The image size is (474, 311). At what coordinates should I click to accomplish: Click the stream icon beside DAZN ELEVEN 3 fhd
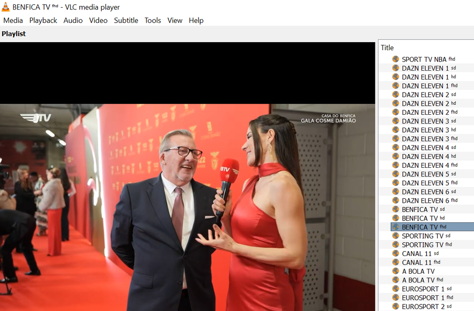pyautogui.click(x=395, y=138)
